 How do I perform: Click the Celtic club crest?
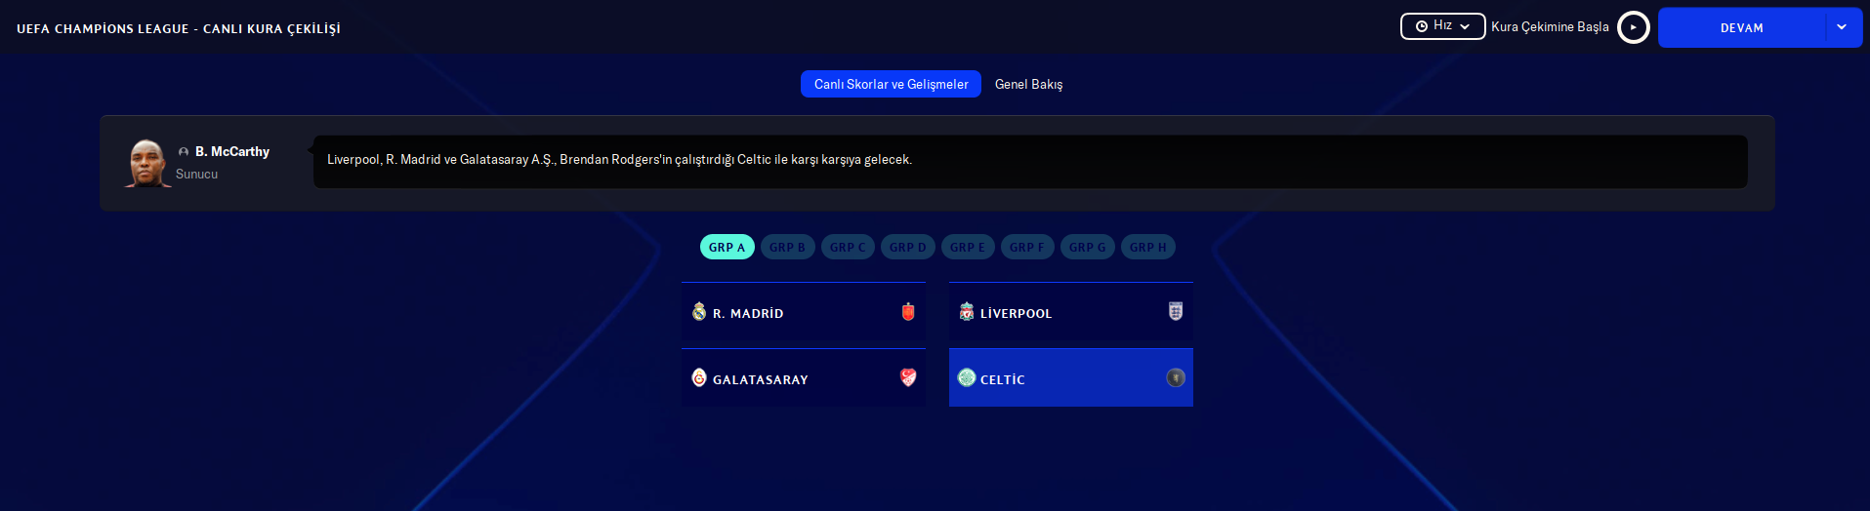967,378
